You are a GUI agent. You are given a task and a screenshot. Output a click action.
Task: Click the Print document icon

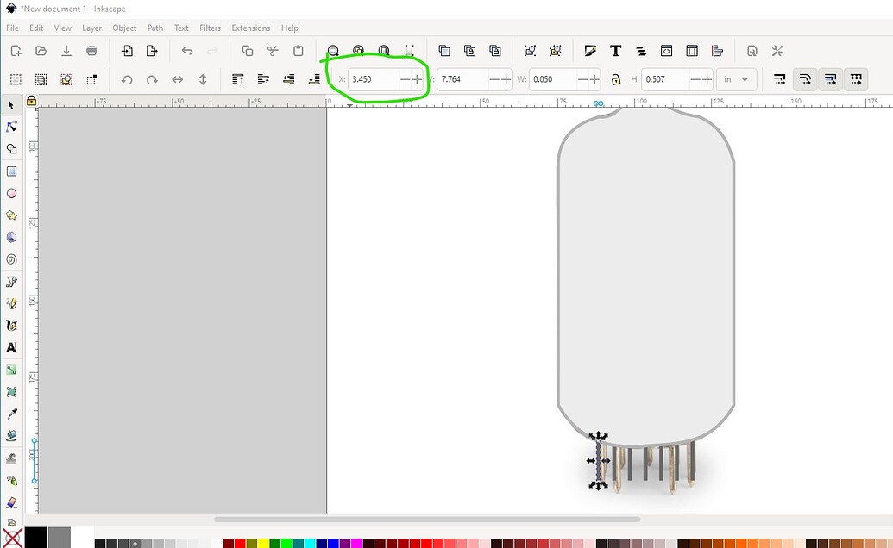pyautogui.click(x=92, y=51)
